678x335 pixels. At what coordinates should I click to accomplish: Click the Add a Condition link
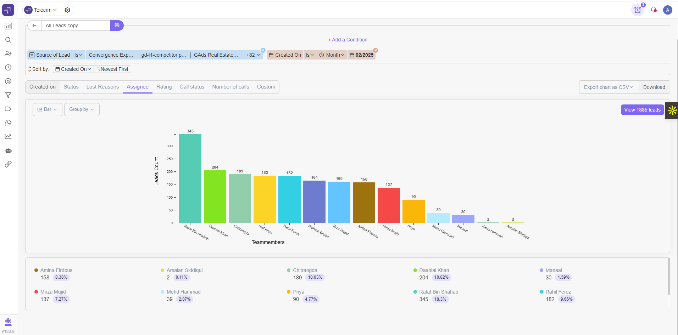point(348,40)
